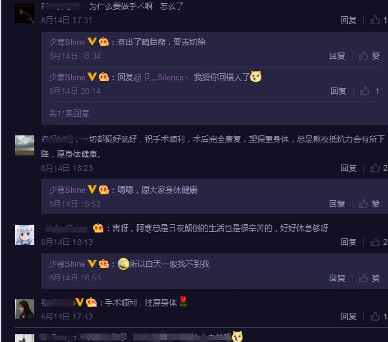Image resolution: width=388 pixels, height=342 pixels.
Task: Click the crown member badge on the 18:13 commenter
Action: click(x=98, y=228)
